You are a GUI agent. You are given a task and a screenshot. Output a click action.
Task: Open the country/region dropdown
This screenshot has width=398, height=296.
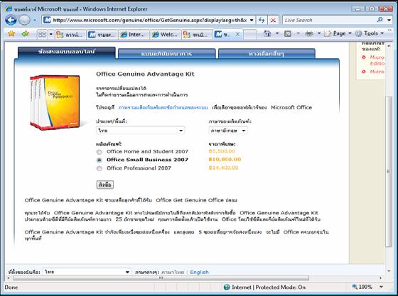click(x=141, y=131)
